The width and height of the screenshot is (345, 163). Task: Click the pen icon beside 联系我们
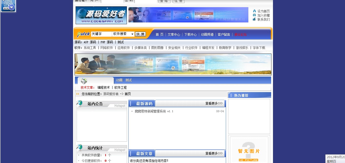[x=254, y=19]
